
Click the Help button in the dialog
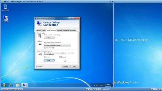point(74,66)
